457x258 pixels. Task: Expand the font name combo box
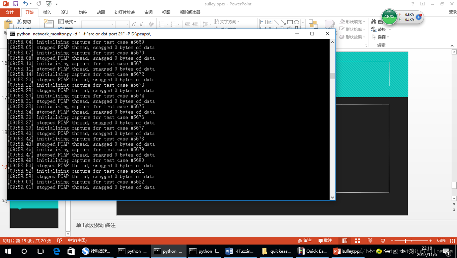click(112, 24)
